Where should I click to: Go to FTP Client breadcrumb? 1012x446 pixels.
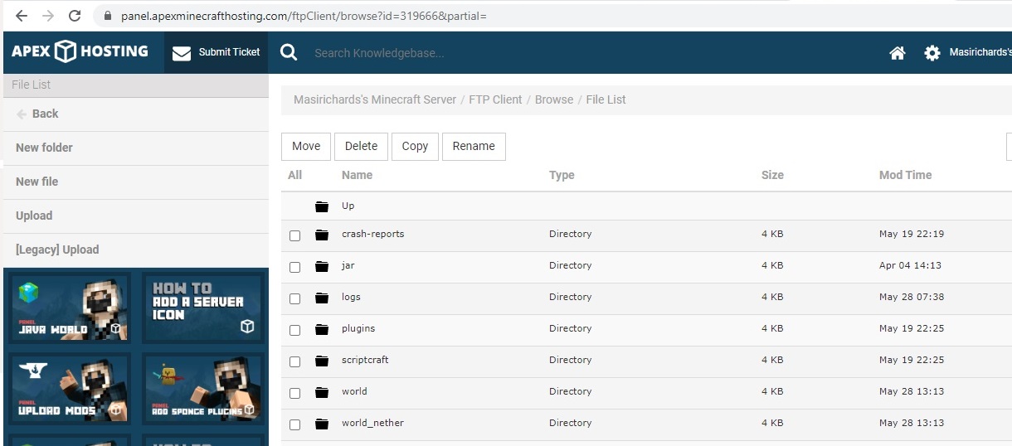495,99
